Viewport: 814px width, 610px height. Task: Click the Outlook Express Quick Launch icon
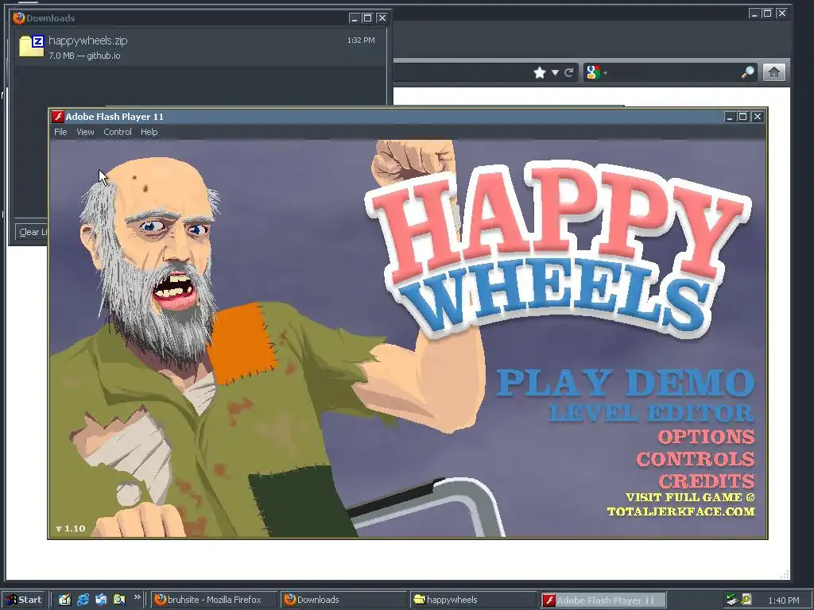tap(101, 600)
